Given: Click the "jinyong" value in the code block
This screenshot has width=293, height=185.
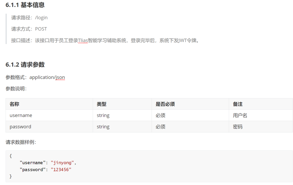Looking at the screenshot, I should tap(62, 163).
